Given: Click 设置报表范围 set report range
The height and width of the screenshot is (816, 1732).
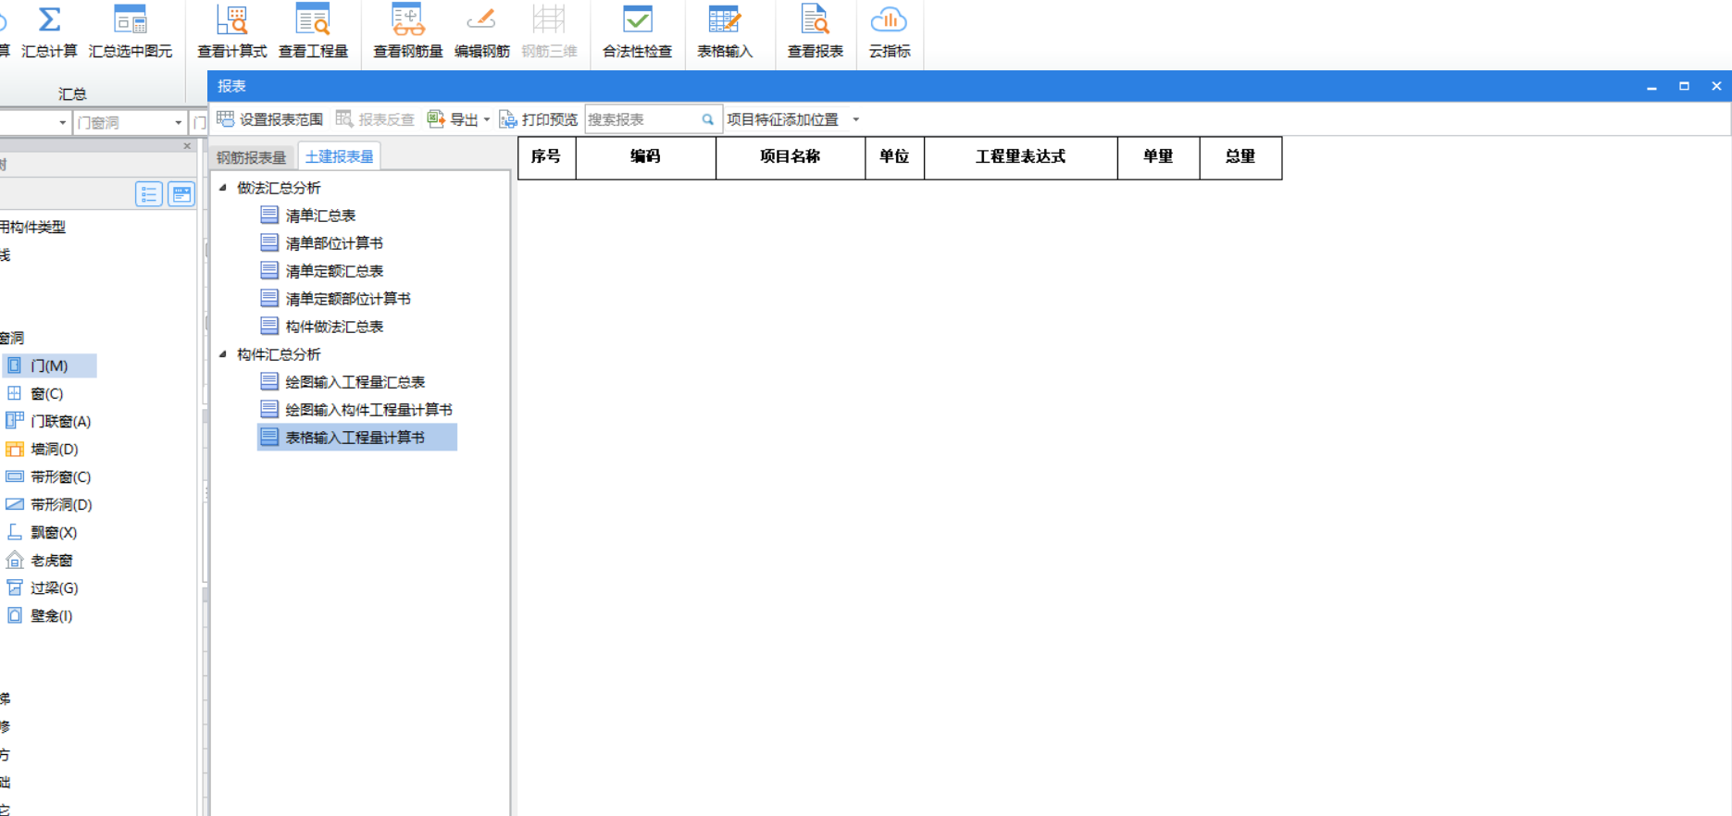Looking at the screenshot, I should pos(270,119).
